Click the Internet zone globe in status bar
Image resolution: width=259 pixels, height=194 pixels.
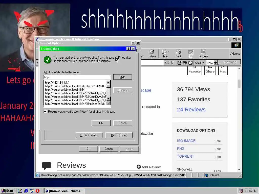click(x=207, y=175)
